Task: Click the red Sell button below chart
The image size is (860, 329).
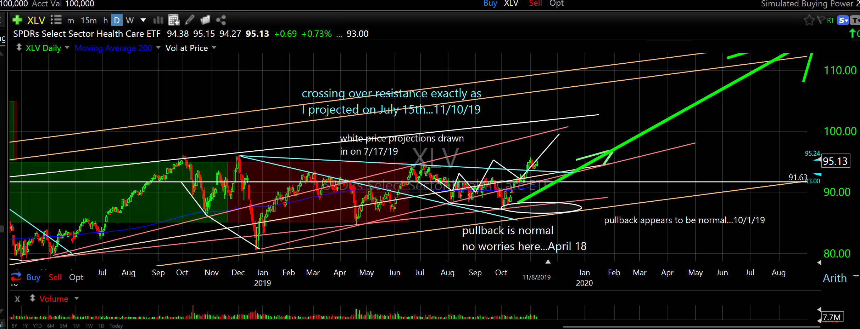Action: coord(55,277)
